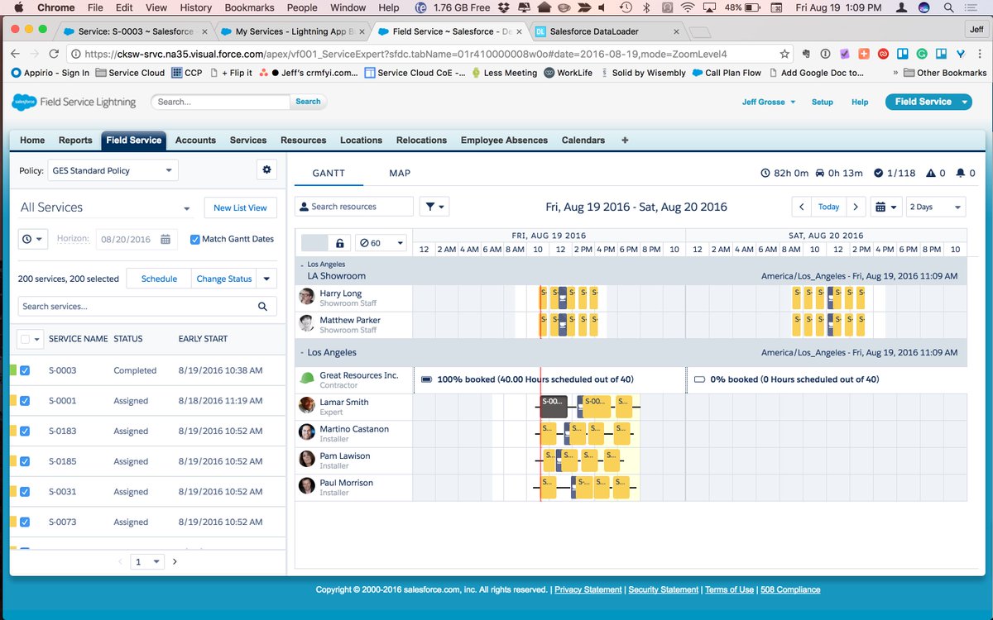The height and width of the screenshot is (620, 993).
Task: Click the Gantt lock icon
Action: 339,243
